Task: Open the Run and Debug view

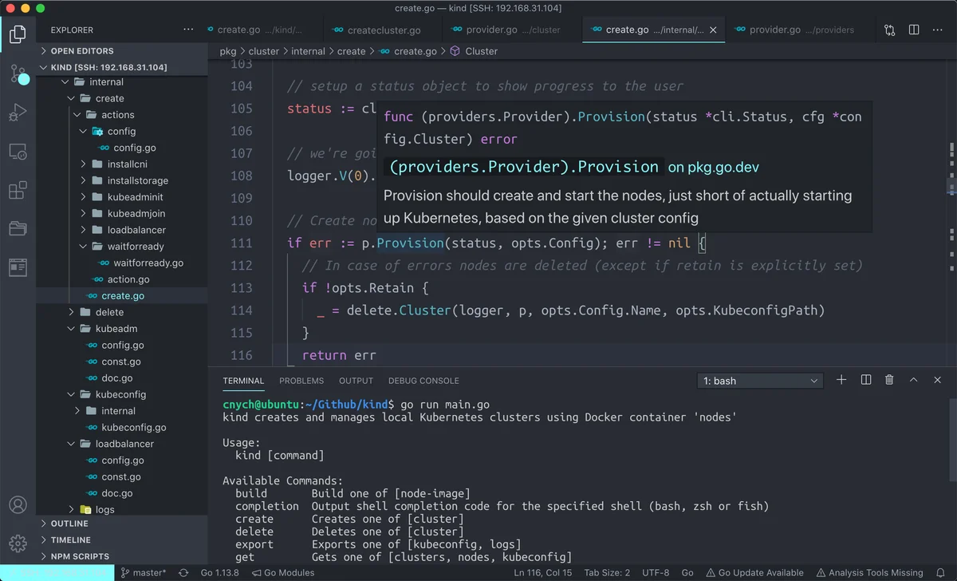Action: point(18,113)
